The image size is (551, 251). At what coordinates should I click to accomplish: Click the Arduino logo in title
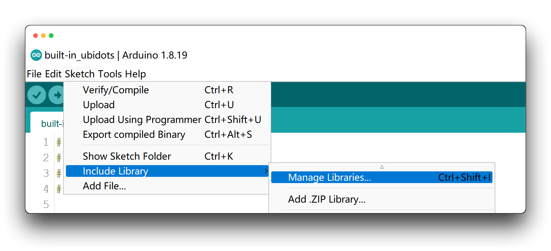point(36,55)
